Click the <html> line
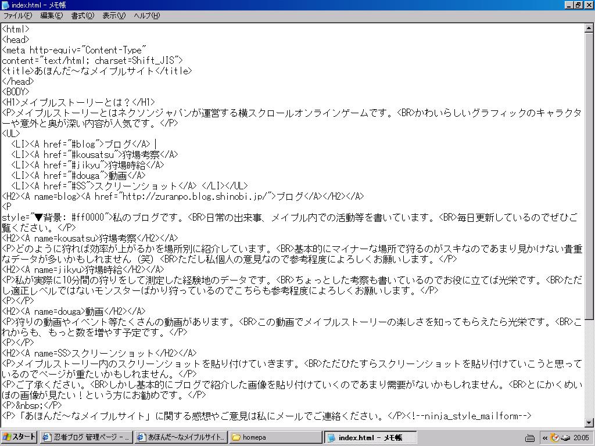This screenshot has width=595, height=446. pyautogui.click(x=16, y=29)
